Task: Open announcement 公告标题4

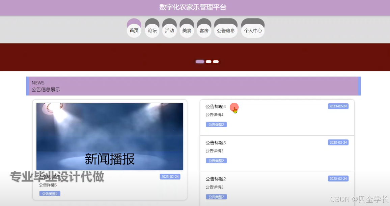Action: coord(215,106)
